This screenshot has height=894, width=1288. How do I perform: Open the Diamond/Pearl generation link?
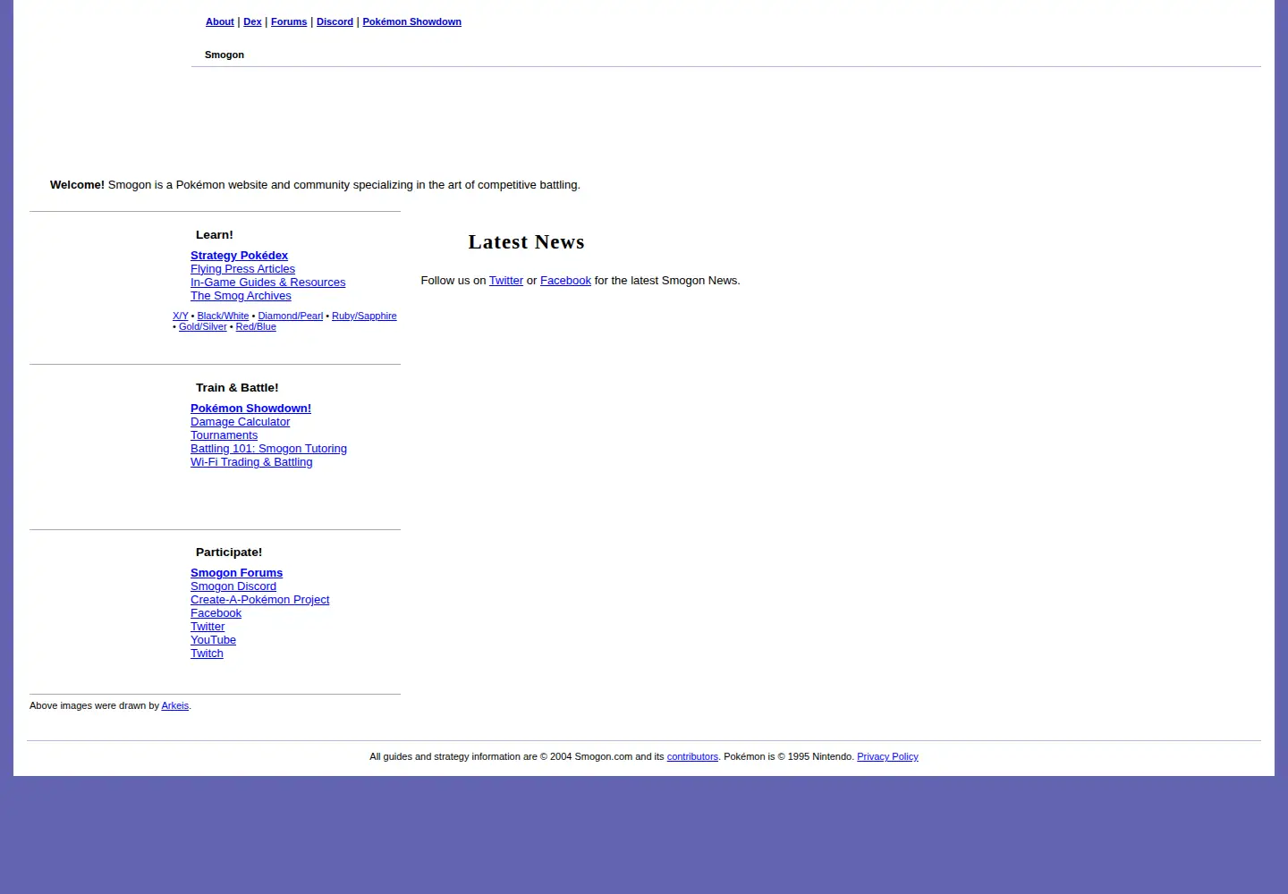(290, 316)
